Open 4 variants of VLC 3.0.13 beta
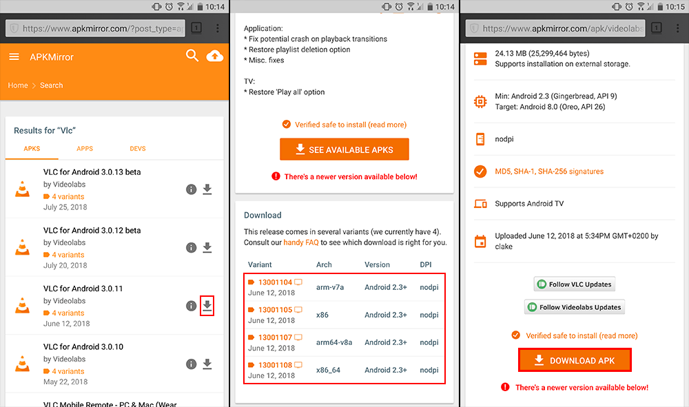This screenshot has width=689, height=407. (63, 197)
